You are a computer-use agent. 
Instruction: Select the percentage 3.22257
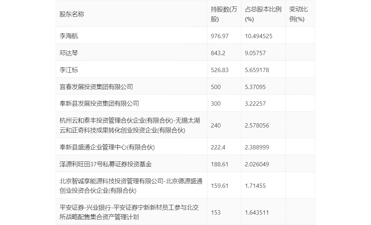tap(255, 104)
